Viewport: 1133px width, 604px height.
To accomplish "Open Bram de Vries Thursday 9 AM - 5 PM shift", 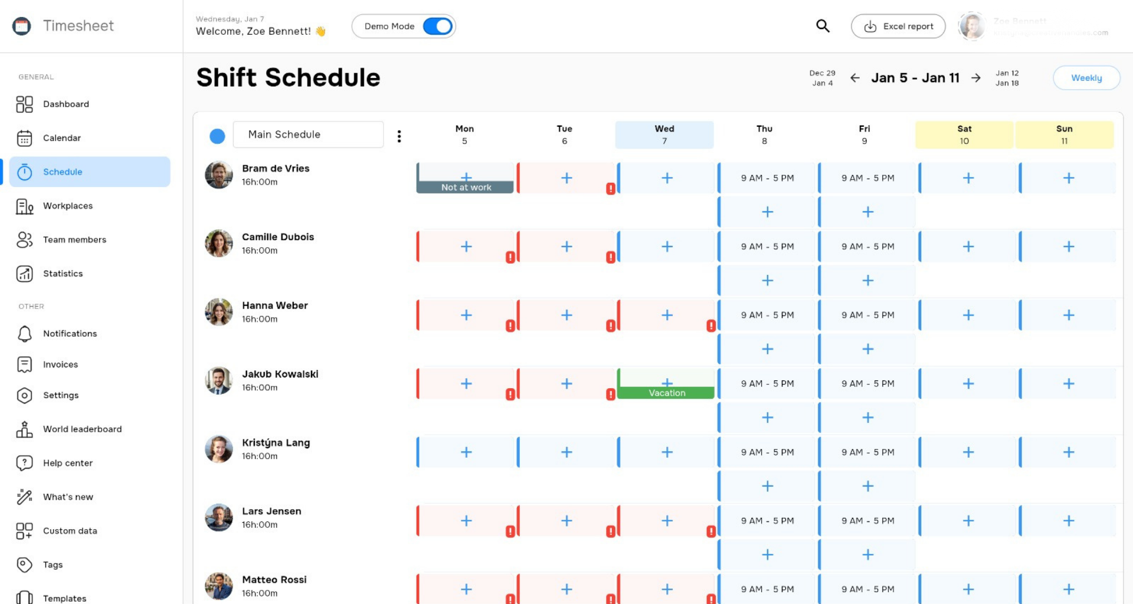I will tap(767, 178).
